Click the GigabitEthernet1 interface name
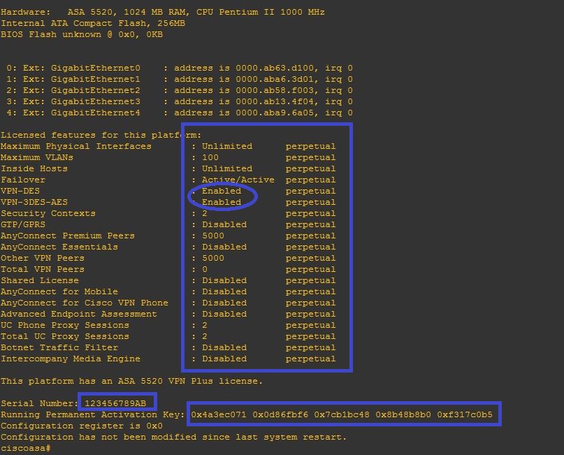The image size is (564, 455). pos(95,79)
